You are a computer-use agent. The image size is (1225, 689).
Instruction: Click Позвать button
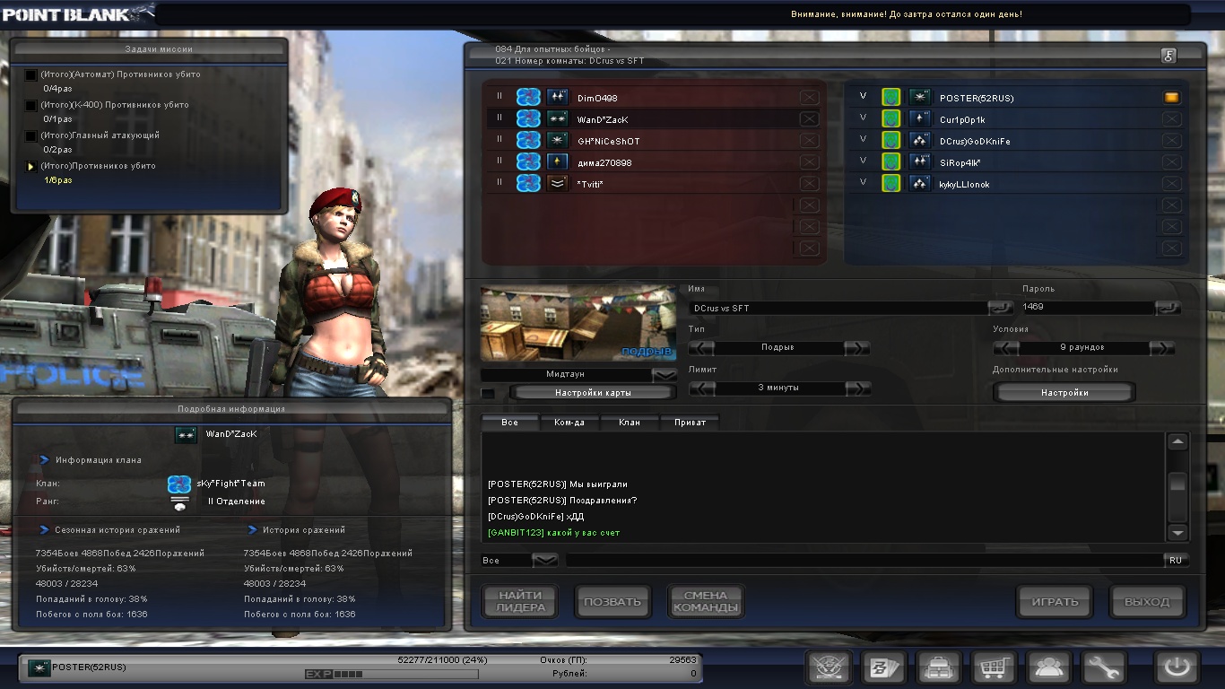[612, 602]
